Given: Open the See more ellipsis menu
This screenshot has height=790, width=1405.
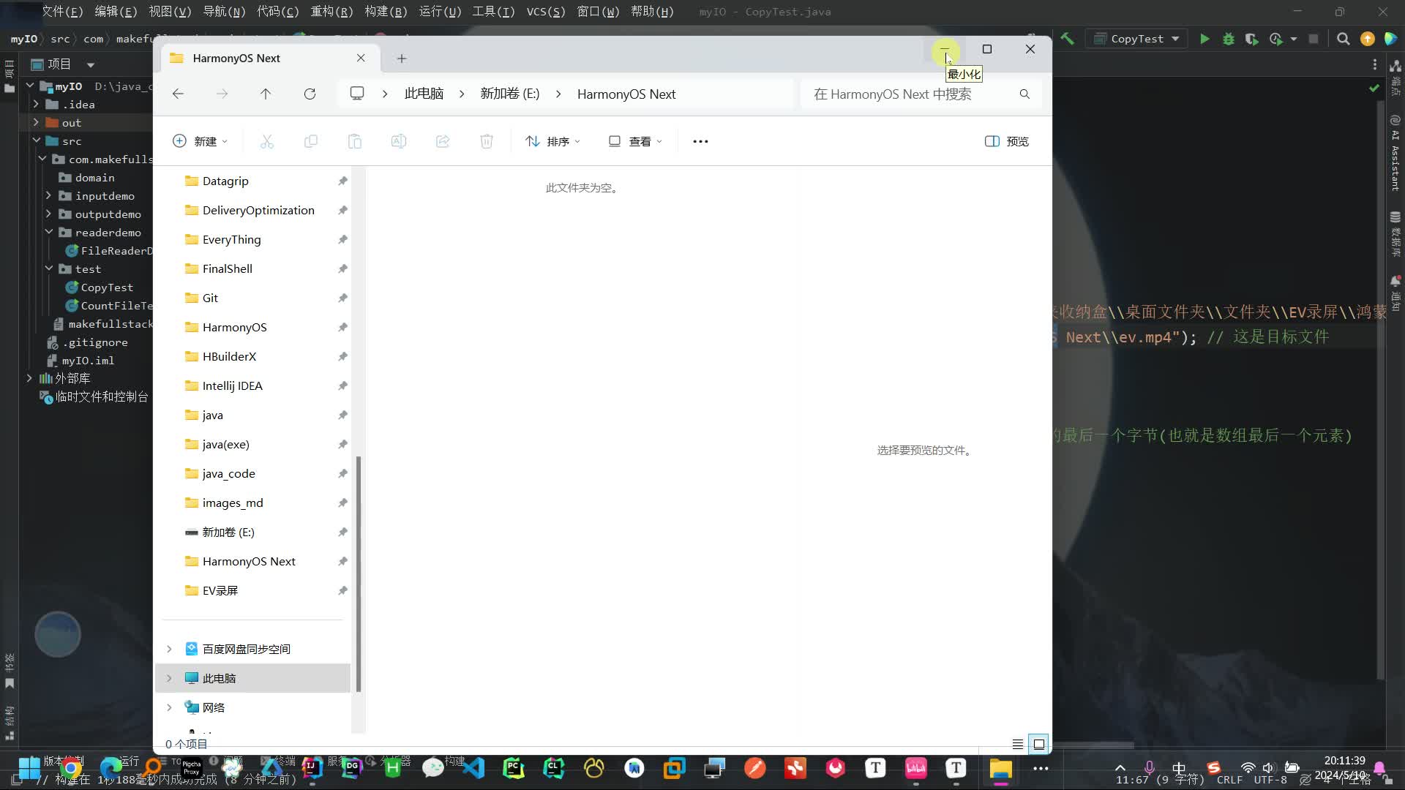Looking at the screenshot, I should pyautogui.click(x=700, y=141).
